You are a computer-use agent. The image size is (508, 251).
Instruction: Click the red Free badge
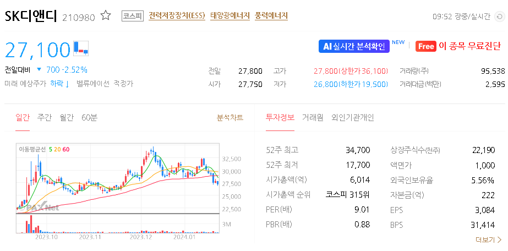coord(426,46)
